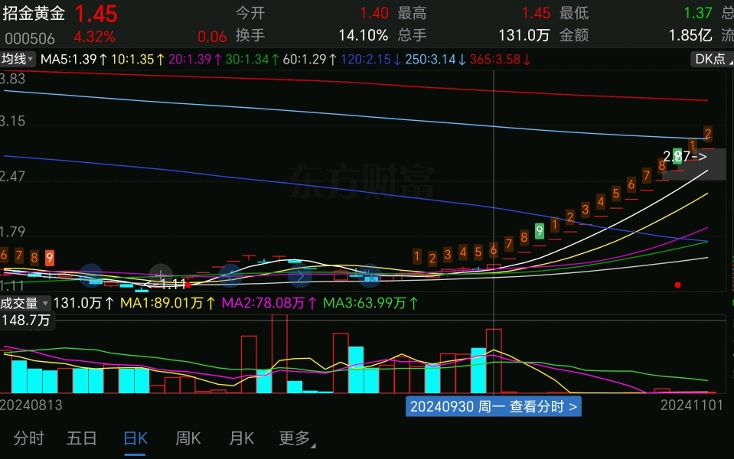Click the <-1.11 low price annotation

165,284
